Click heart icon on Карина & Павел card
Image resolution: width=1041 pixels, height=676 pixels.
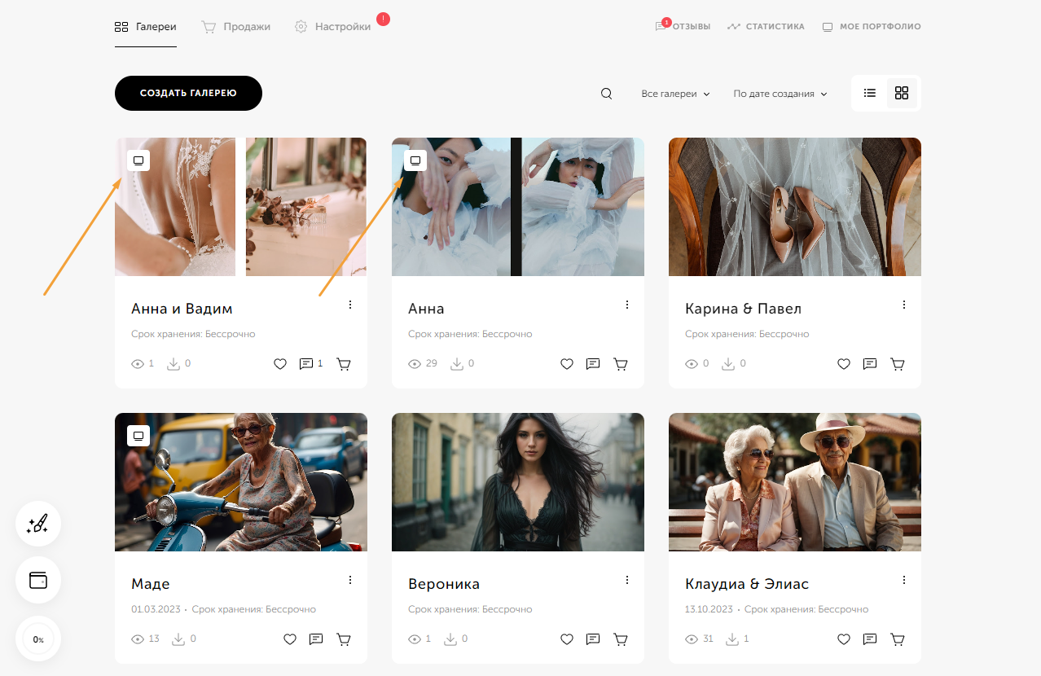coord(844,364)
